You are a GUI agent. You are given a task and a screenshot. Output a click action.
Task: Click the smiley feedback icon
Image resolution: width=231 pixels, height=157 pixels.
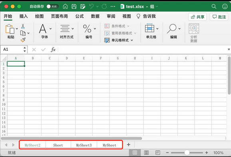(x=225, y=6)
